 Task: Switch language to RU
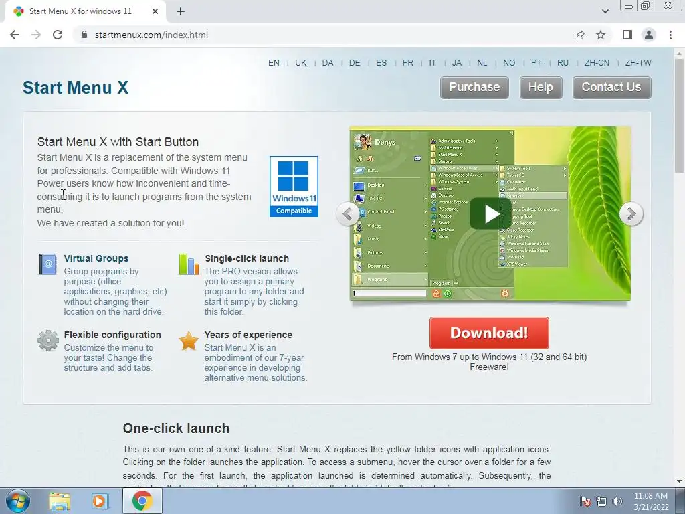pos(563,62)
